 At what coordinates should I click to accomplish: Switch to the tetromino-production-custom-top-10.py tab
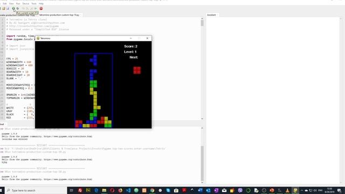click(59, 15)
